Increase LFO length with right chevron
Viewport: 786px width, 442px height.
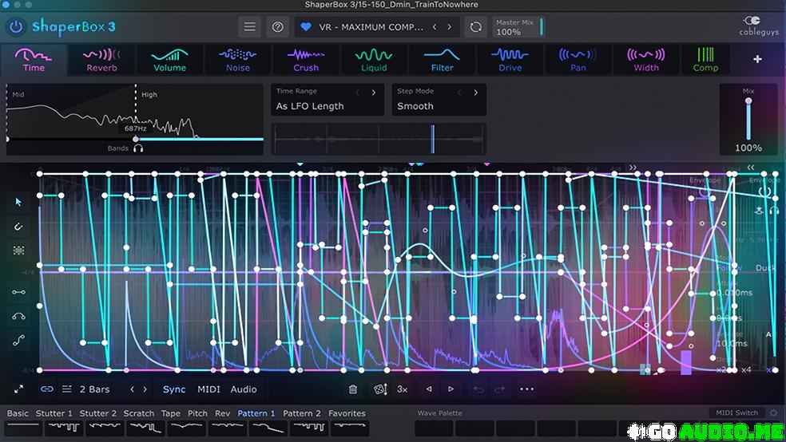pos(145,389)
